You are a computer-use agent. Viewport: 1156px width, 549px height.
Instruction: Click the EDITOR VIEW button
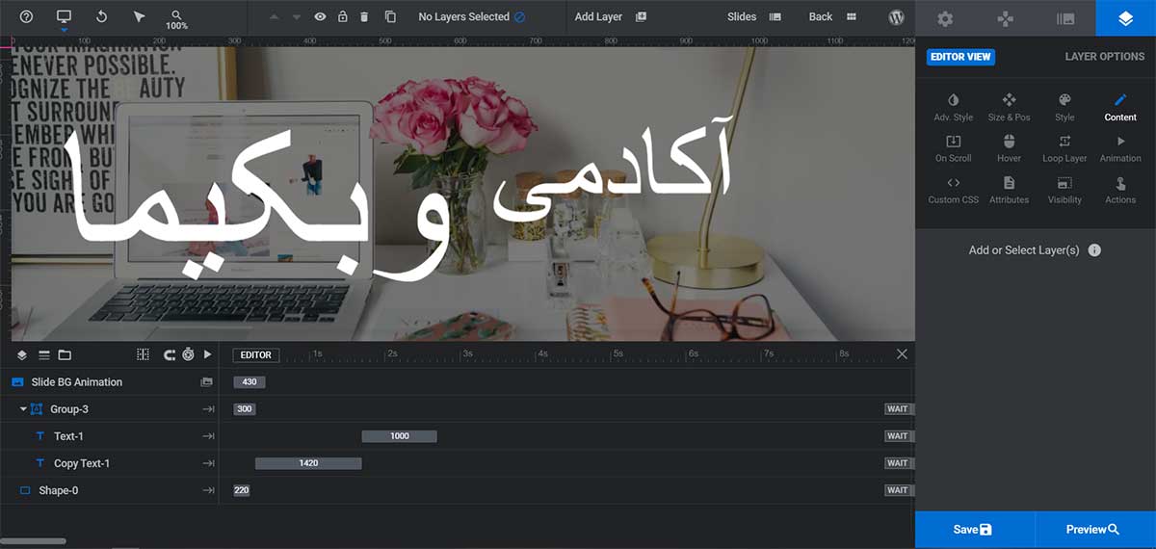pyautogui.click(x=960, y=57)
